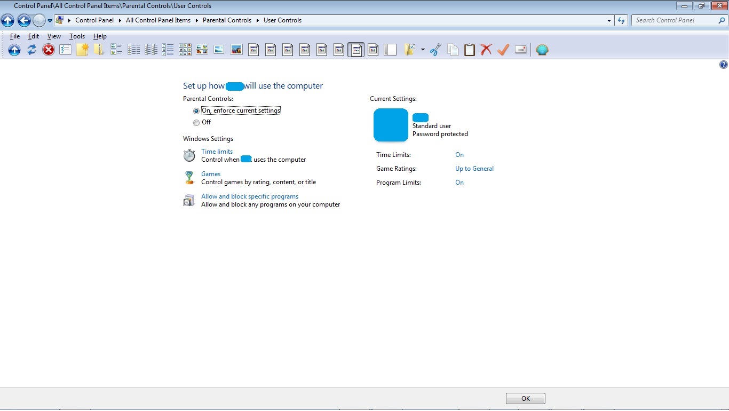Screen dimensions: 729x411
Task: Open the "Time limits" link
Action: [x=217, y=152]
